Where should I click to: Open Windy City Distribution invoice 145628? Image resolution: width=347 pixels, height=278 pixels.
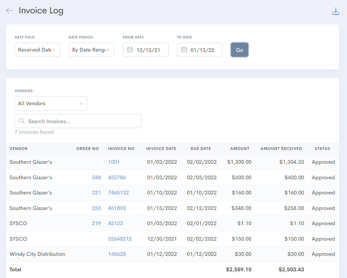(117, 254)
